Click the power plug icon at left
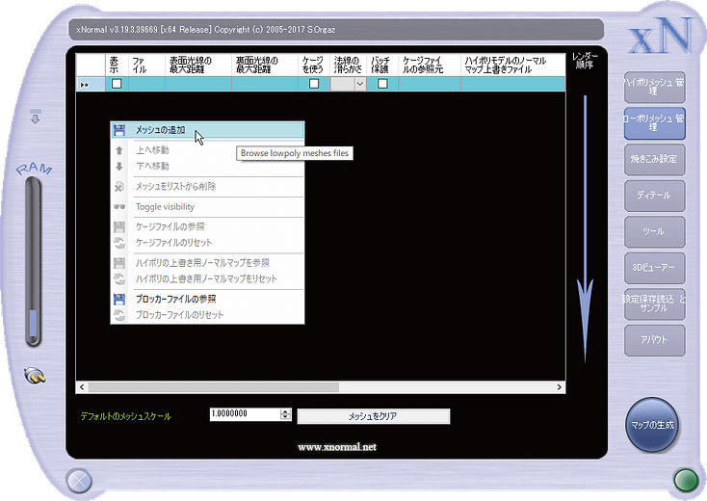This screenshot has width=707, height=501. pos(35,375)
